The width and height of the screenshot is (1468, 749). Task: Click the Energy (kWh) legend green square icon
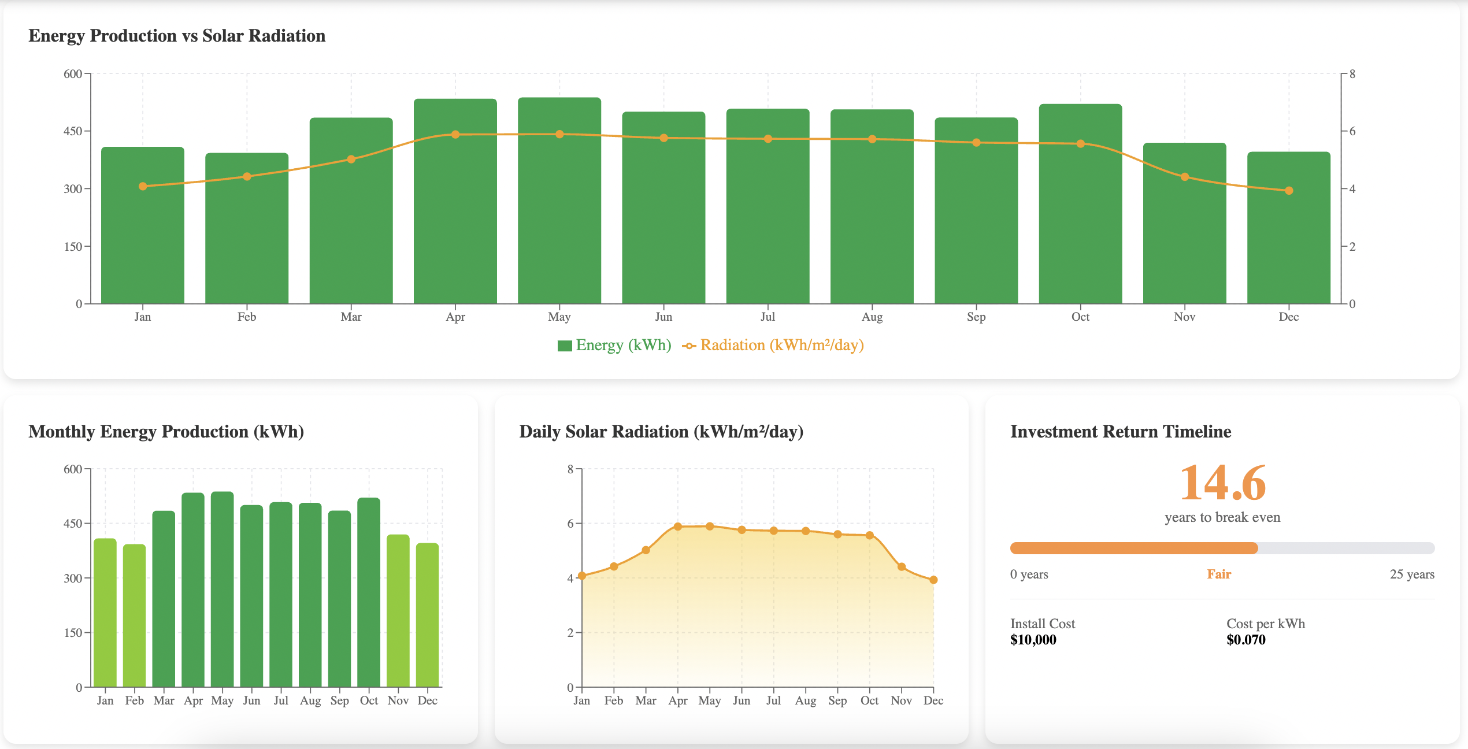(564, 346)
